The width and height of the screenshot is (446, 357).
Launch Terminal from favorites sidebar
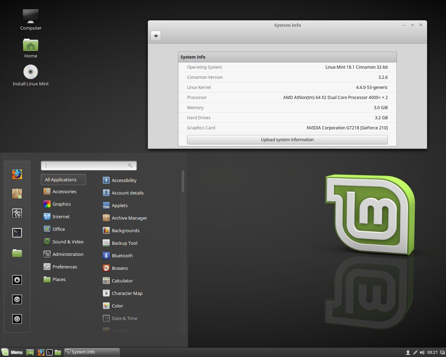click(17, 233)
